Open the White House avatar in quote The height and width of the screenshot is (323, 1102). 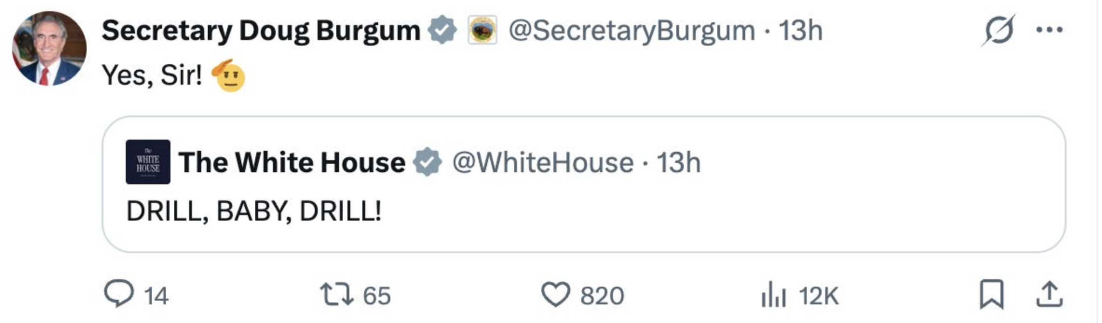click(x=148, y=162)
